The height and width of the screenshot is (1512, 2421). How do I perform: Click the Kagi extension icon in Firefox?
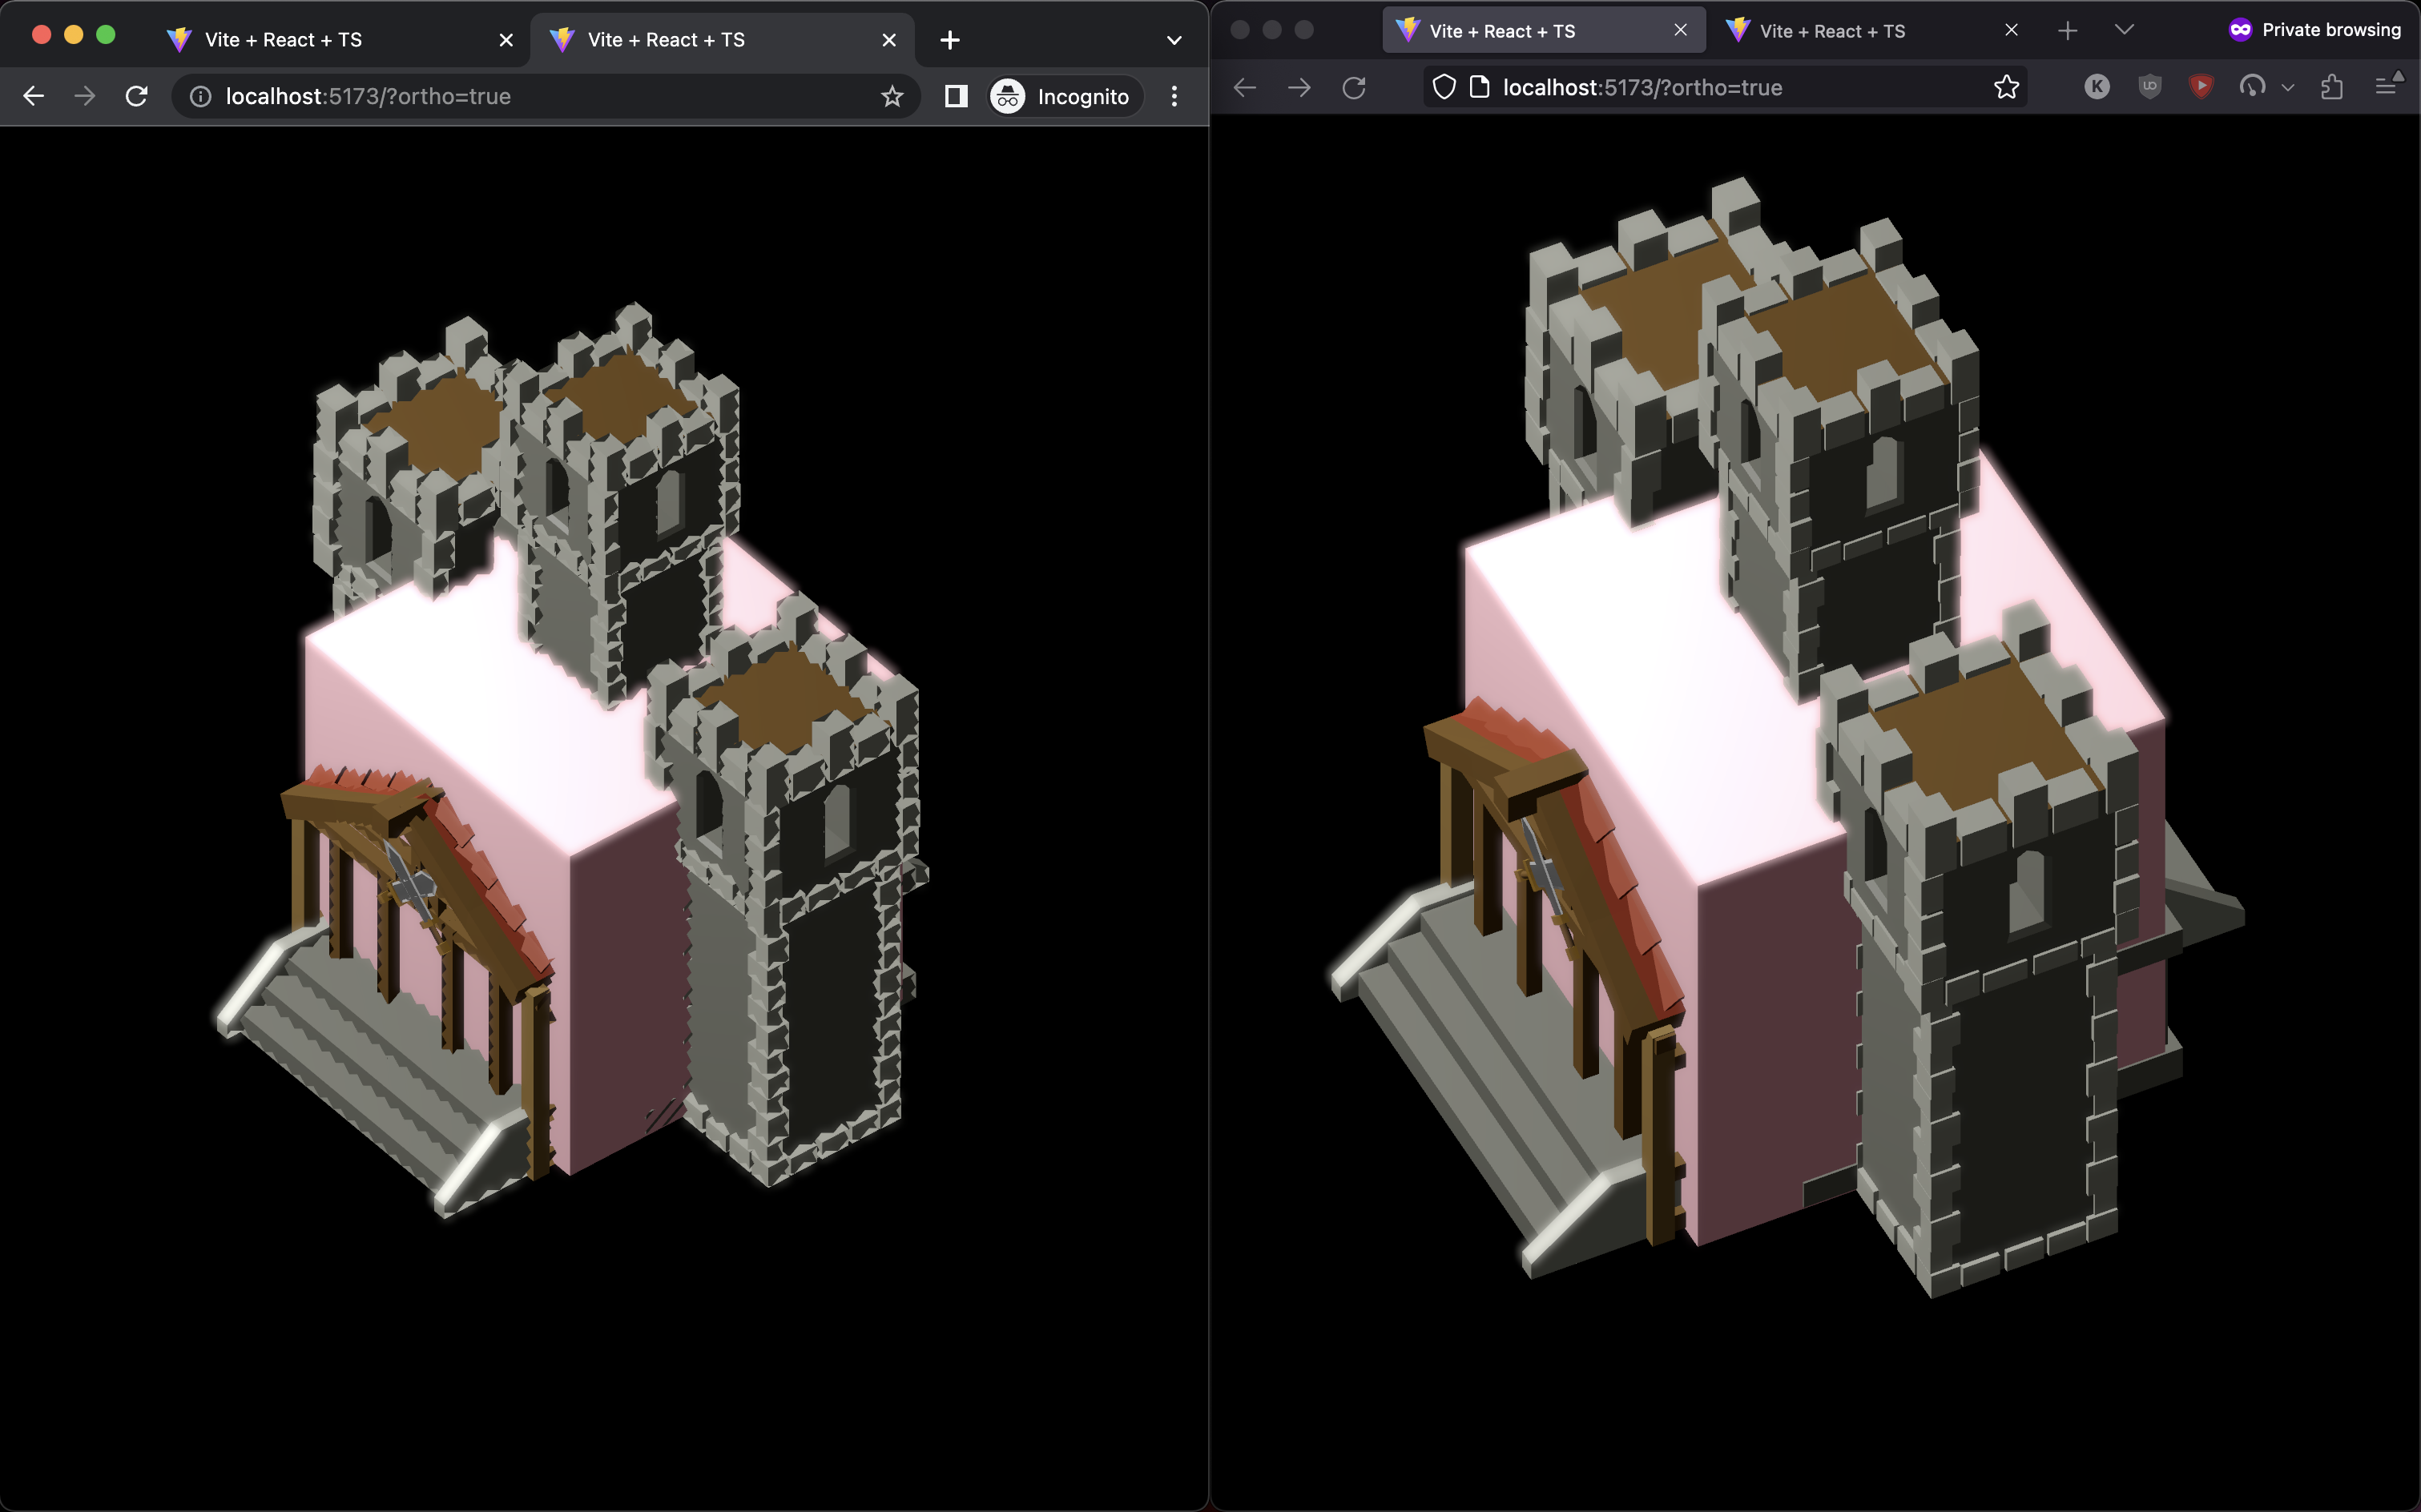[2097, 87]
